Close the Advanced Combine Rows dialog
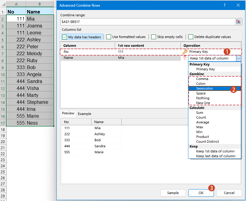 tap(238, 5)
